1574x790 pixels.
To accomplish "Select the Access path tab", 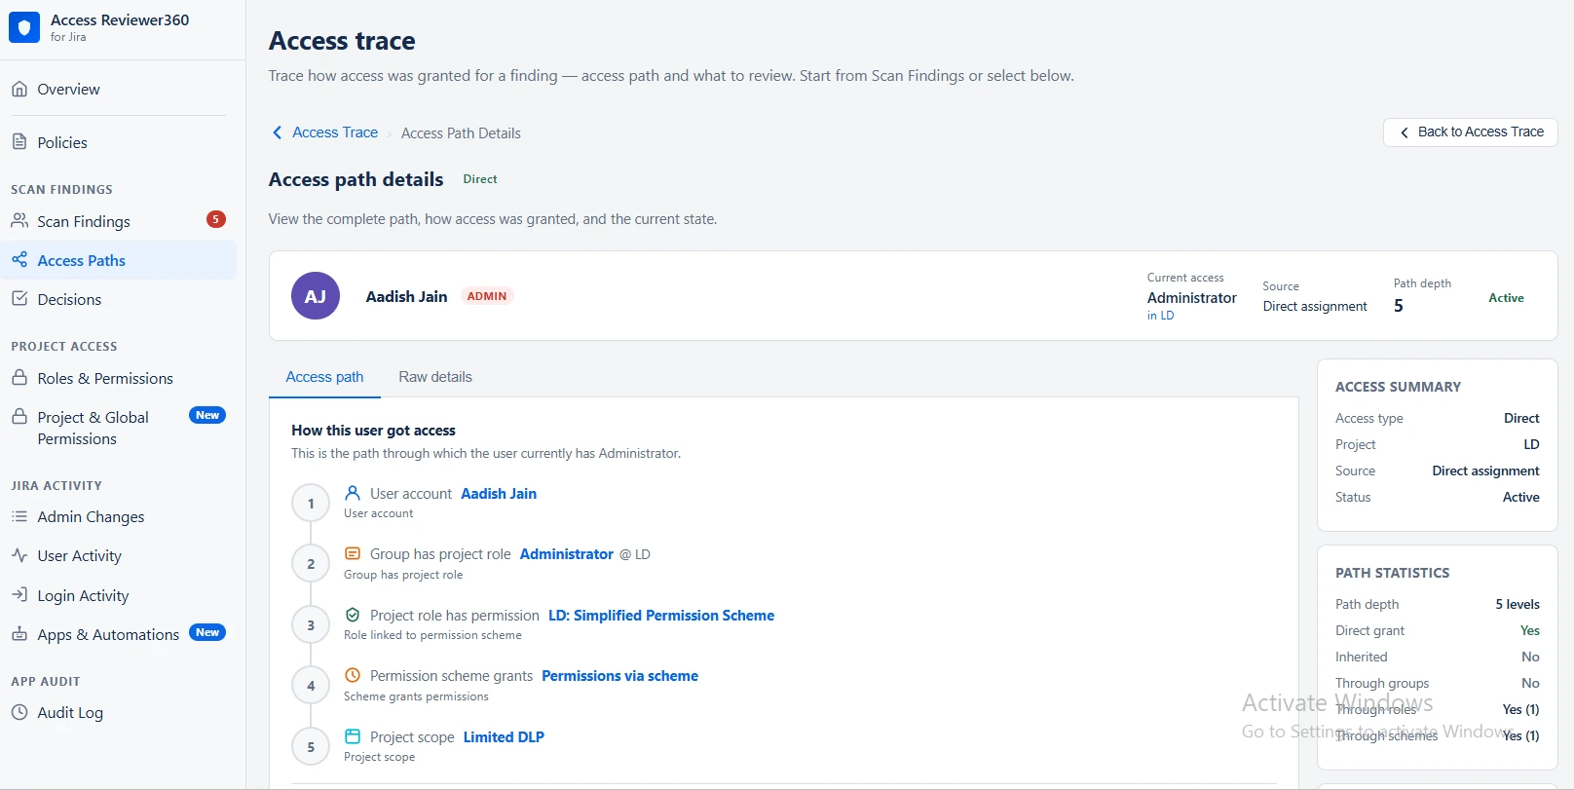I will [x=324, y=377].
